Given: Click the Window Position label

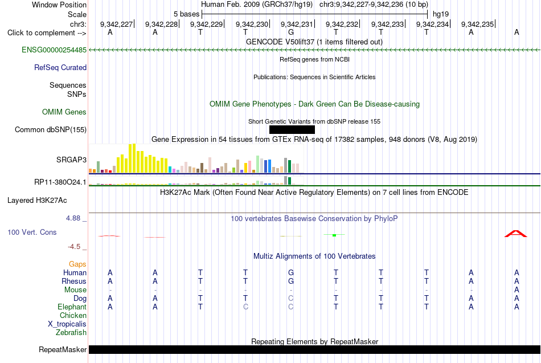Looking at the screenshot, I should coord(59,5).
